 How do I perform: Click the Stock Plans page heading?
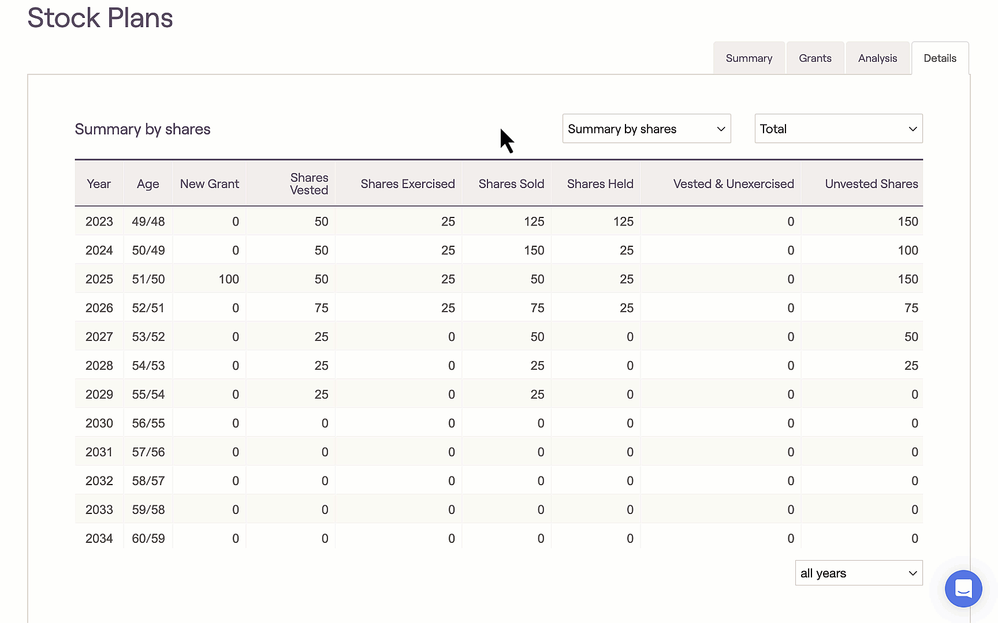(100, 18)
